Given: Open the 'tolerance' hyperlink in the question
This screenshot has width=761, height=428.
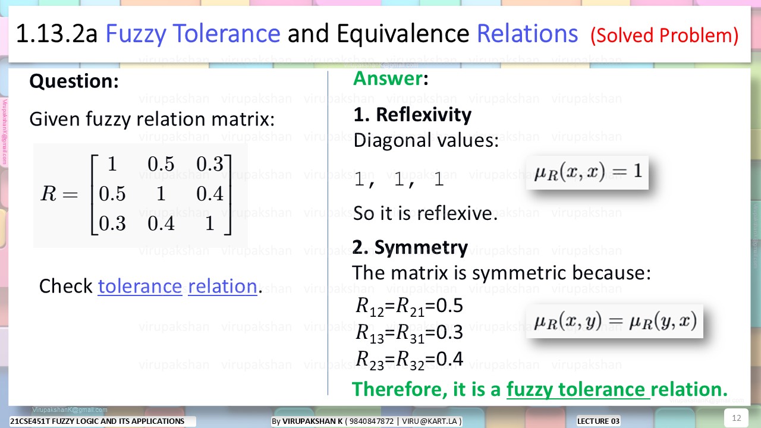Looking at the screenshot, I should [140, 287].
